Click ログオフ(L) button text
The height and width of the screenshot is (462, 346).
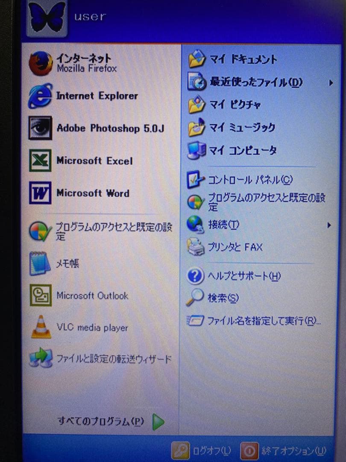[211, 451]
